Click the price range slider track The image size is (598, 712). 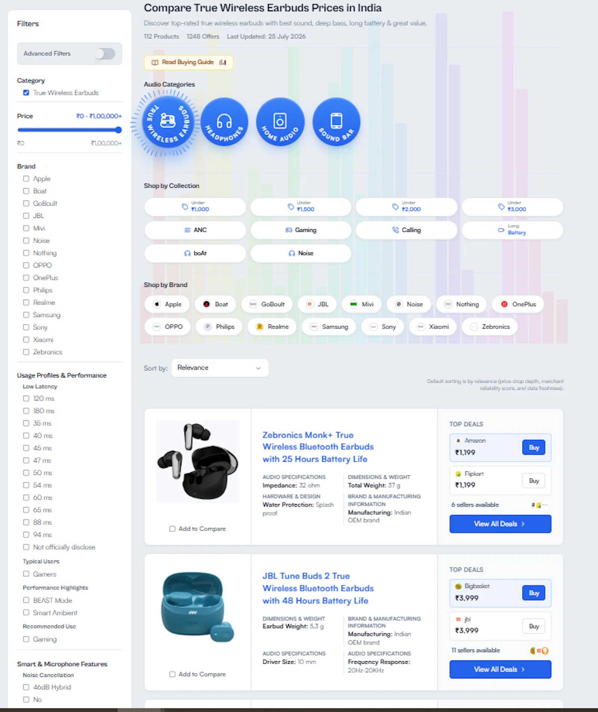click(70, 130)
